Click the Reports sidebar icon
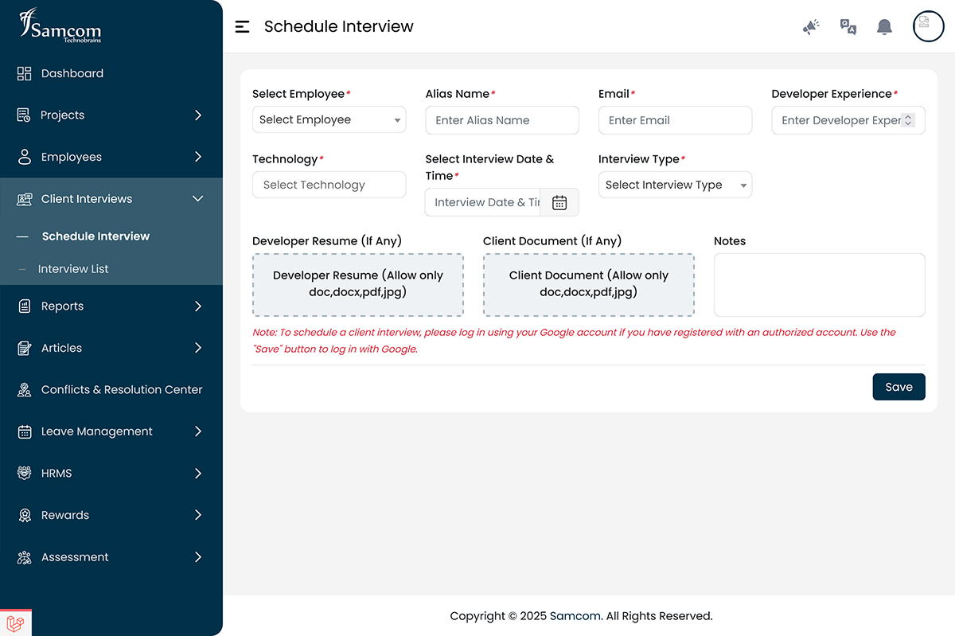Screen dimensions: 955x636 click(24, 306)
